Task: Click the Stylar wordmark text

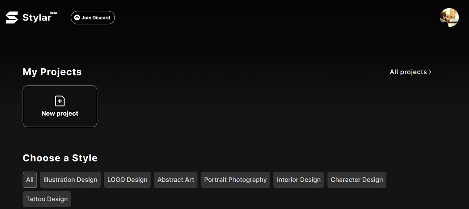Action: click(37, 18)
